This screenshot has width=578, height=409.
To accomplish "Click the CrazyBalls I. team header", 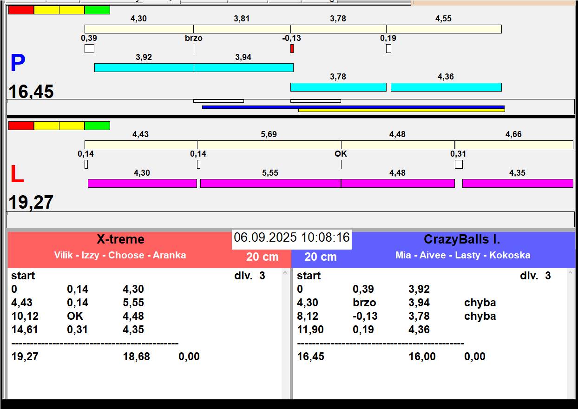I will (462, 239).
